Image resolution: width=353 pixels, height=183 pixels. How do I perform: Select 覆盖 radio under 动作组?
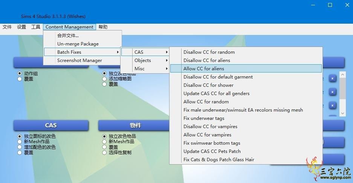pyautogui.click(x=20, y=79)
